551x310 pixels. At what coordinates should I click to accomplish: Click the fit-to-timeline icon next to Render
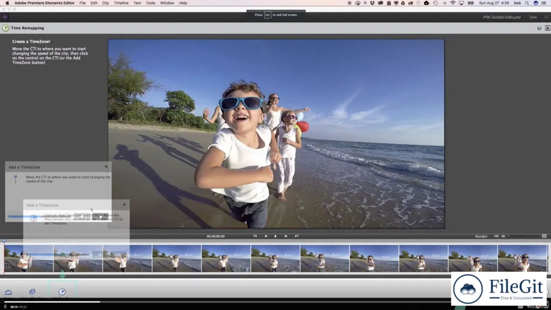(496, 236)
